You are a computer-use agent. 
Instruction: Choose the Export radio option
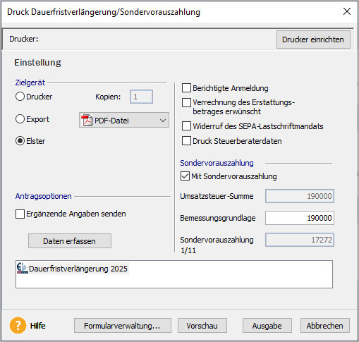[20, 119]
